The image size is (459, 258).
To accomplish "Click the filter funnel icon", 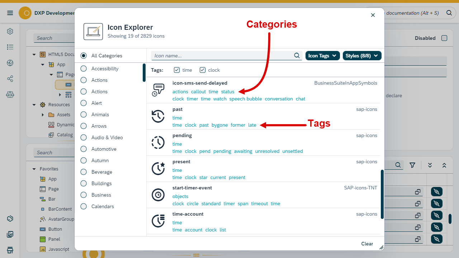I will pyautogui.click(x=412, y=165).
